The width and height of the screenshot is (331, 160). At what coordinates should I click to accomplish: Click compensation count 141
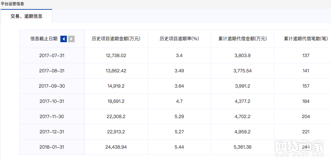pos(306,71)
